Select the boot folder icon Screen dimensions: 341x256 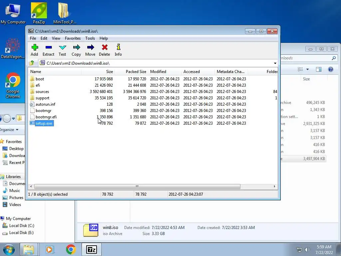click(x=32, y=79)
